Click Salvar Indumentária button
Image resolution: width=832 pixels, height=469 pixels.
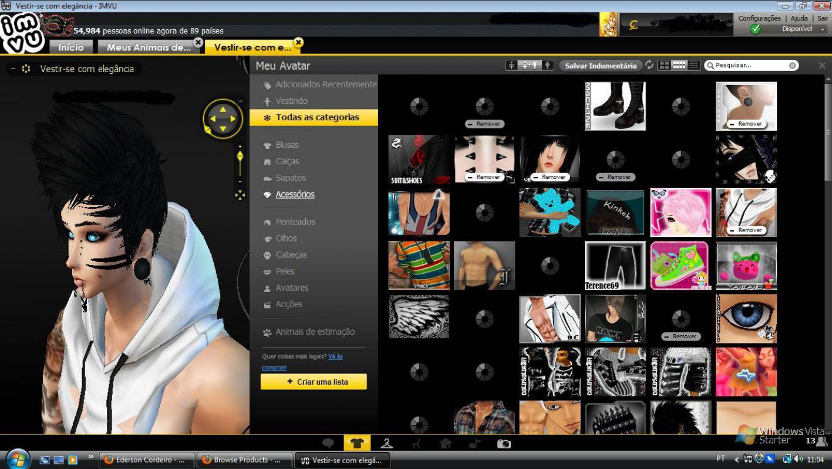[600, 66]
